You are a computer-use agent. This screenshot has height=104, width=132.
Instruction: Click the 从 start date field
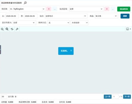point(12,16)
